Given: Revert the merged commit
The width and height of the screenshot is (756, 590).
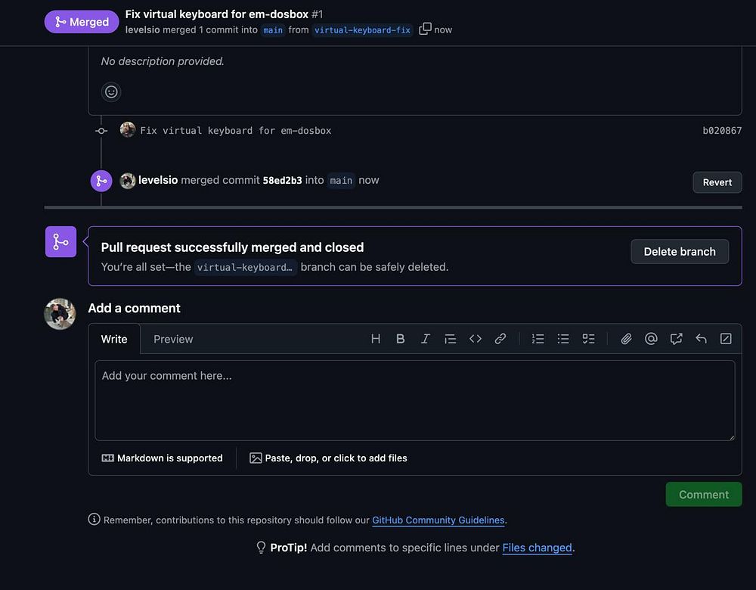Looking at the screenshot, I should (717, 182).
